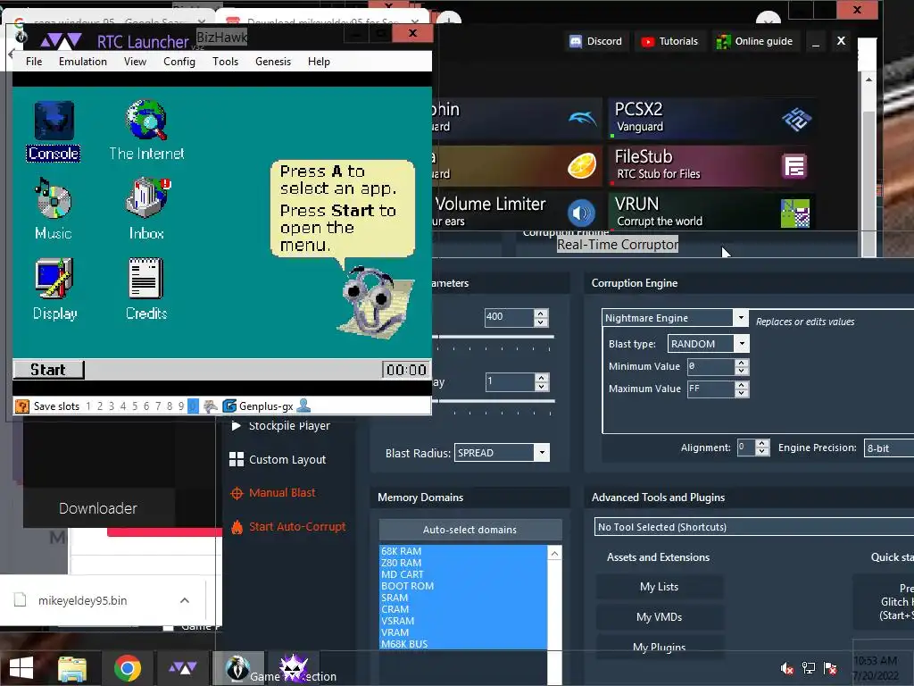Click the orange question block icon in BizHawk status bar
This screenshot has width=914, height=686.
pyautogui.click(x=22, y=406)
